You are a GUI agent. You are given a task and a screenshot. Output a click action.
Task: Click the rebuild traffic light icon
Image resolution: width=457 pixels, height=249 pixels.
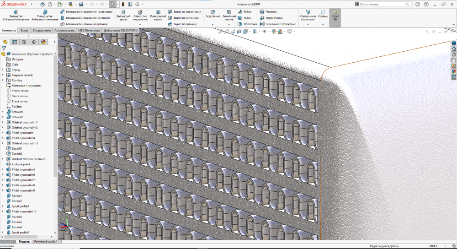pos(122,4)
